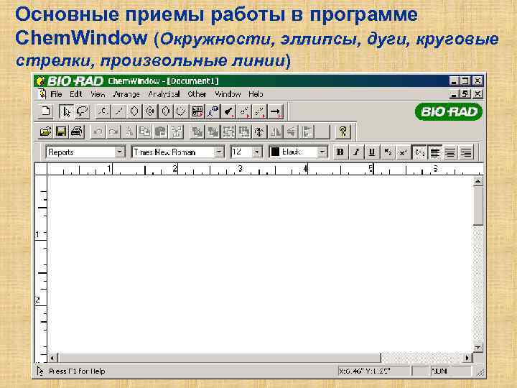Viewport: 517px width, 388px height.
Task: Click the Cut scissors icon
Action: pyautogui.click(x=129, y=132)
